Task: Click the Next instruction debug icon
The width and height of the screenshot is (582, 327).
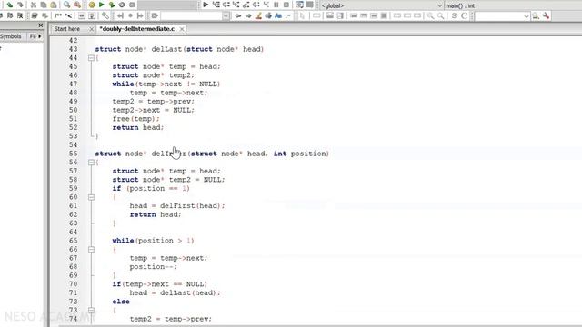Action: click(x=256, y=5)
